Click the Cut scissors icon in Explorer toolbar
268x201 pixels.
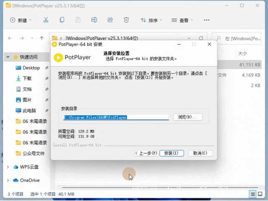46,20
